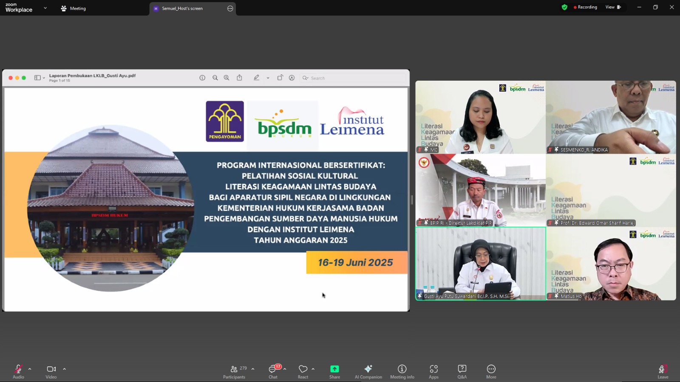
Task: Open the Q&A panel
Action: 462,371
